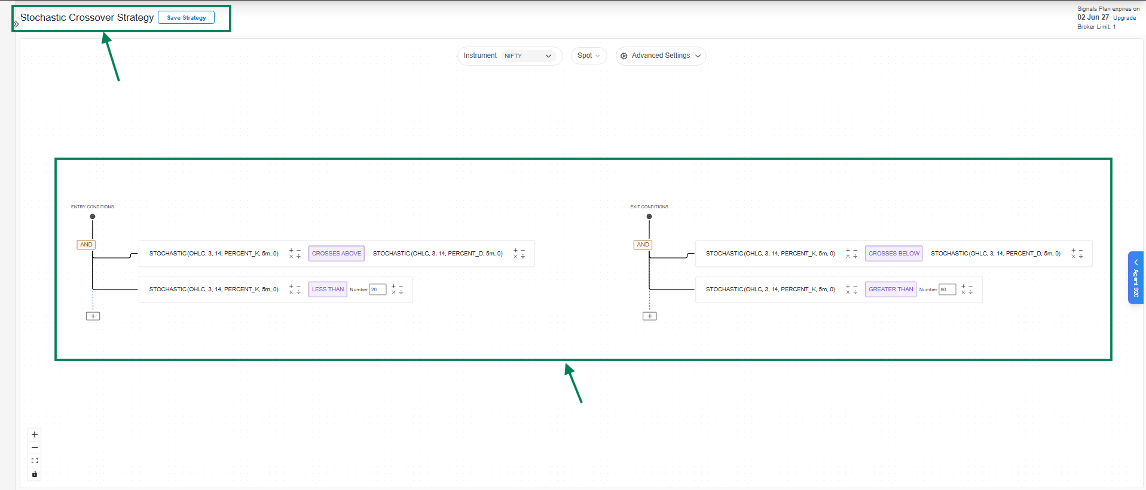
Task: Toggle the exit conditions AND operator
Action: pos(643,245)
